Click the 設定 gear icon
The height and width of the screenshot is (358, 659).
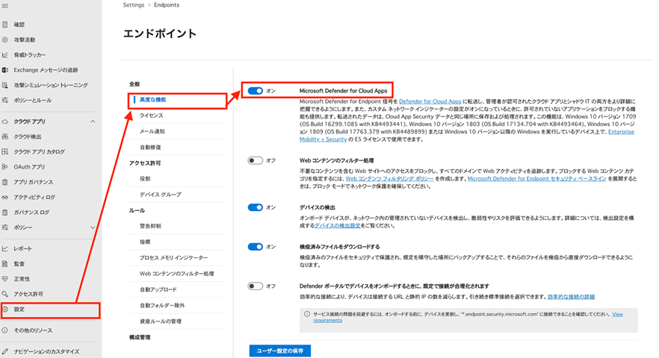(x=5, y=310)
